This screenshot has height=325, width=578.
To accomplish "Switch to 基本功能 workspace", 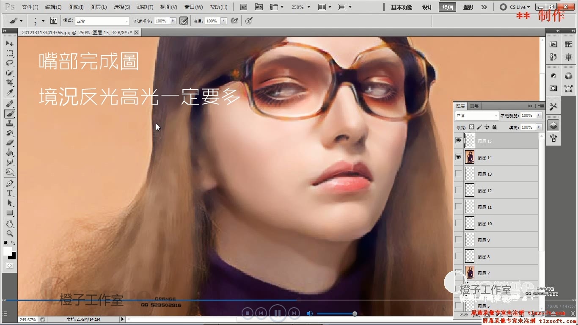I will (402, 7).
